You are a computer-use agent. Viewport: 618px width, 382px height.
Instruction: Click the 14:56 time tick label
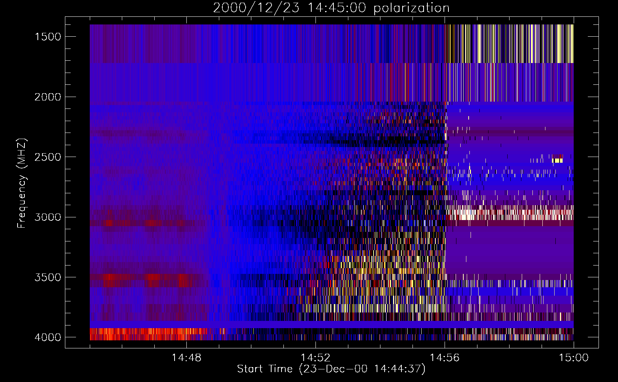coord(445,358)
